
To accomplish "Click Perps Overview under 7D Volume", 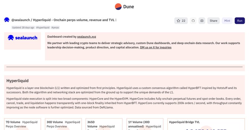I will 16,126.
